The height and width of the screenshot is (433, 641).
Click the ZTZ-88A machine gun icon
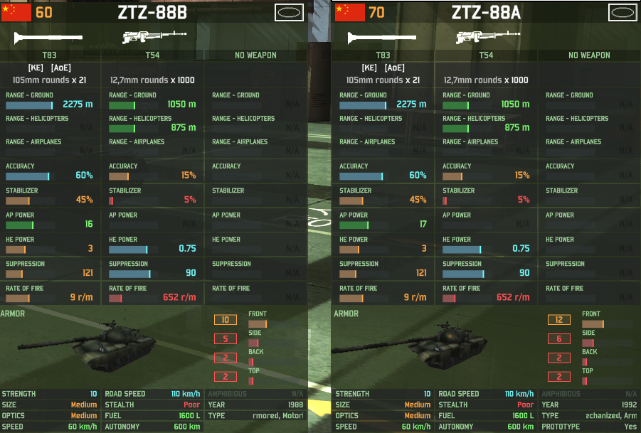488,36
